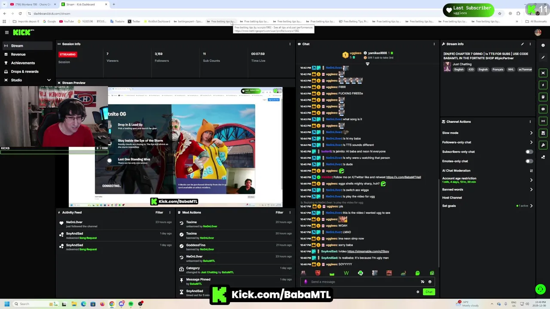This screenshot has height=309, width=550.
Task: Click the three-dots cluster icon in right toolbar
Action: (543, 157)
